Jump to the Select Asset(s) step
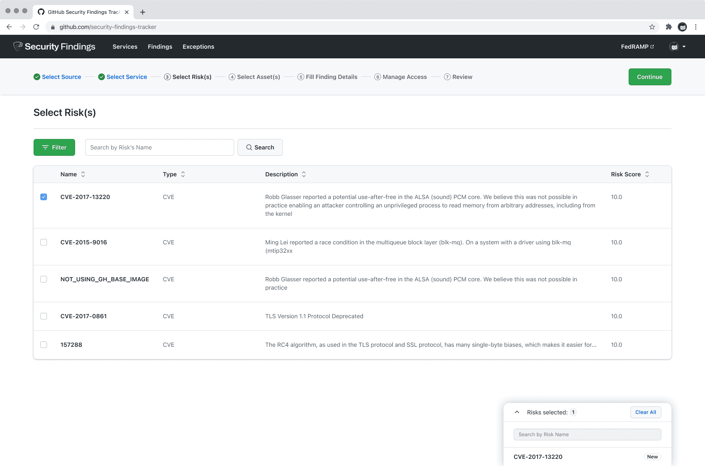Viewport: 705px width, 466px height. [x=254, y=77]
